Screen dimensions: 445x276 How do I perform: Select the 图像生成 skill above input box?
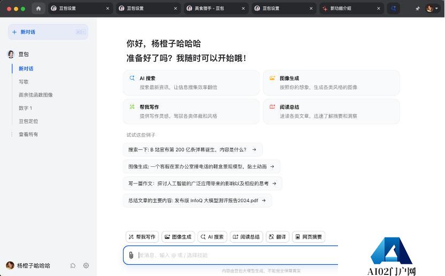coord(178,237)
